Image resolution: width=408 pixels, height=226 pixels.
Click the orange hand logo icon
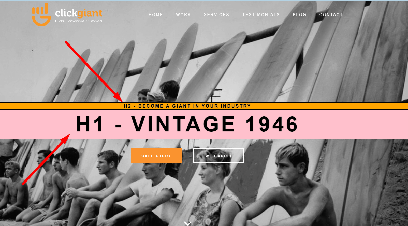tap(41, 14)
